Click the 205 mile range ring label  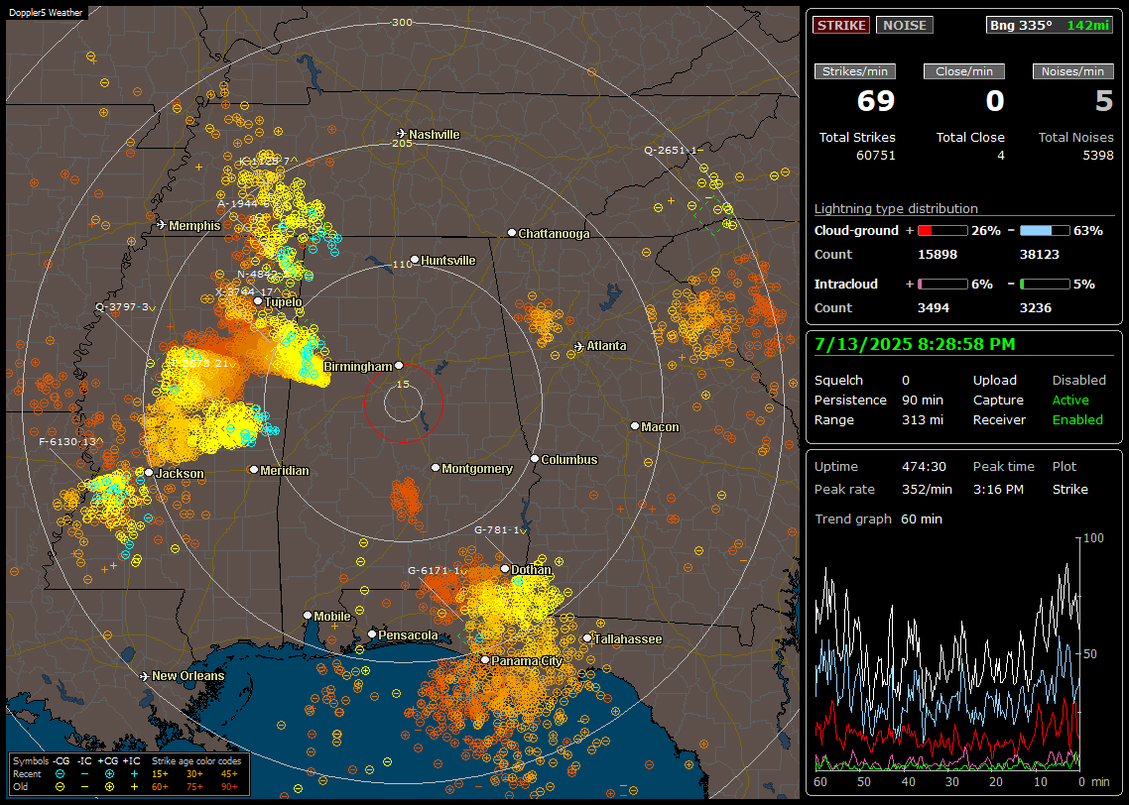point(402,143)
